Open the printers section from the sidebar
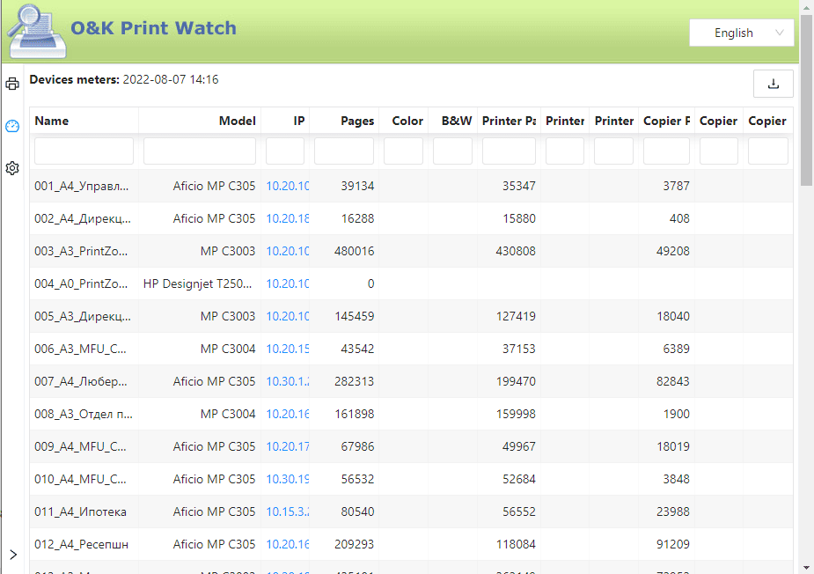Viewport: 814px width, 574px height. pyautogui.click(x=12, y=84)
